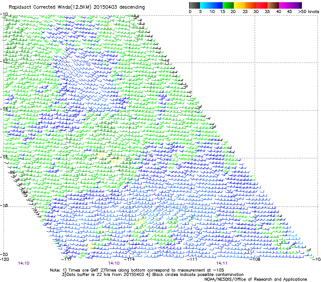Click the NOAA/NESDIS credit text
Screen dimensions: 321x282
(x=255, y=279)
